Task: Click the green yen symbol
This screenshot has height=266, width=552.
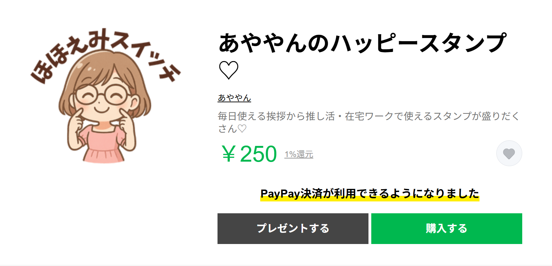Action: 229,154
